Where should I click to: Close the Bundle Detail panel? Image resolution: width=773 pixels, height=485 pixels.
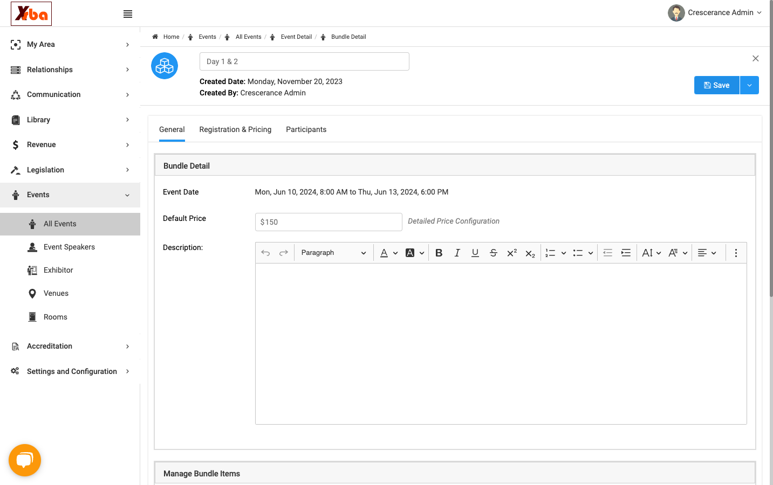[x=756, y=59]
